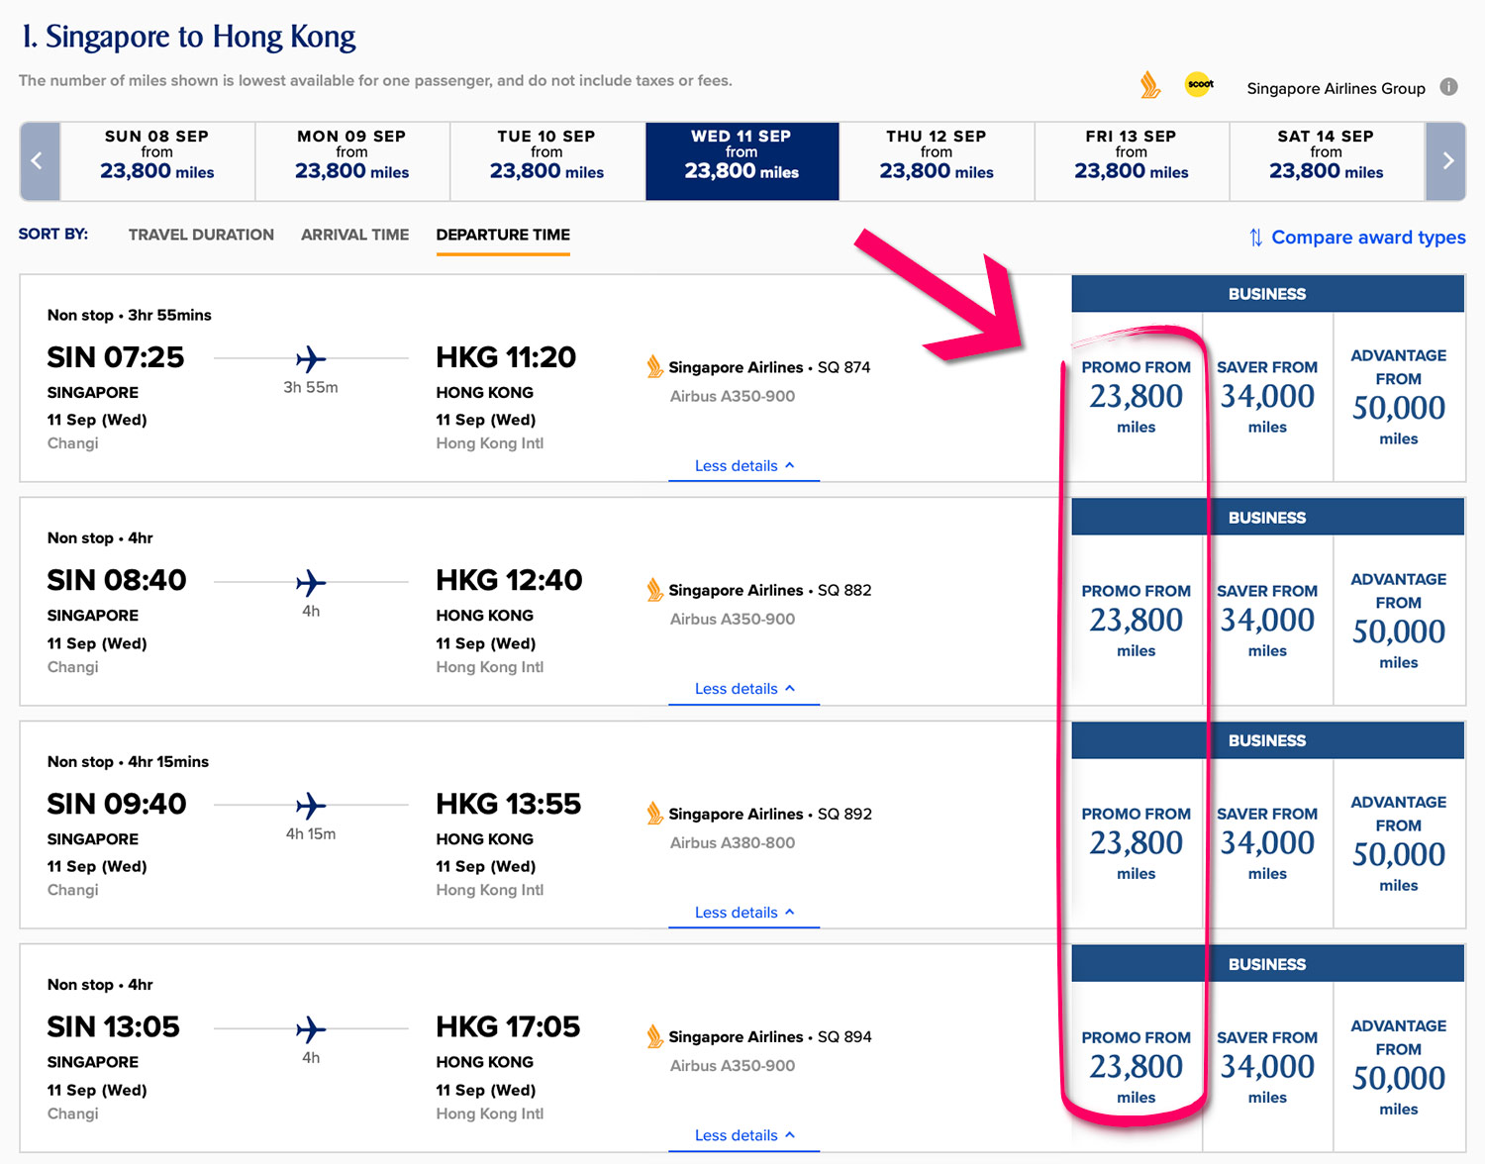Select the SUN 08 SEP date tab
The width and height of the screenshot is (1485, 1164).
(157, 161)
